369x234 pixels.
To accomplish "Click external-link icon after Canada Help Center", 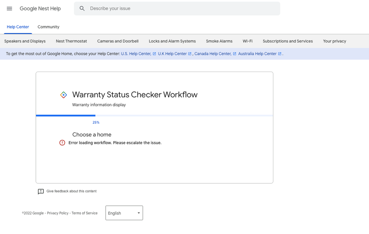I will pyautogui.click(x=235, y=54).
